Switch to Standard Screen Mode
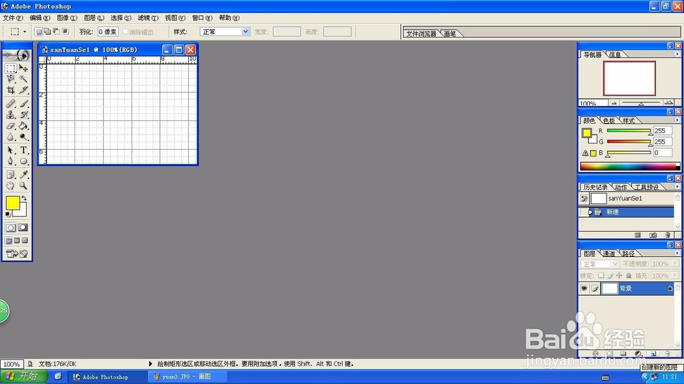Screen dimensions: 684x384 click(x=9, y=241)
